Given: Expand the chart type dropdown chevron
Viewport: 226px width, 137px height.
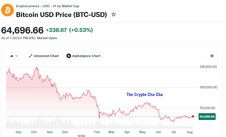Looking at the screenshot, I should click(17, 56).
